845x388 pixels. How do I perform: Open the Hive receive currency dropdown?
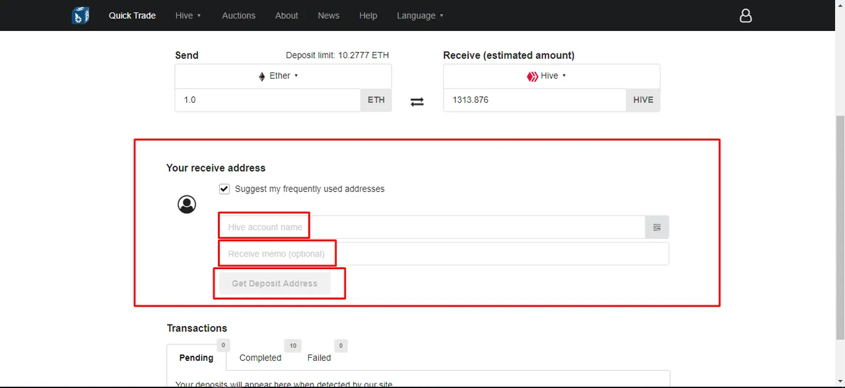point(552,76)
